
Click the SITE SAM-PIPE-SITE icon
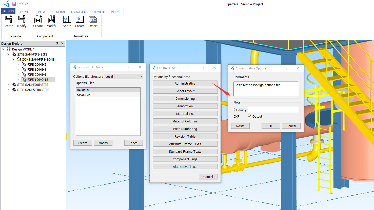14,54
